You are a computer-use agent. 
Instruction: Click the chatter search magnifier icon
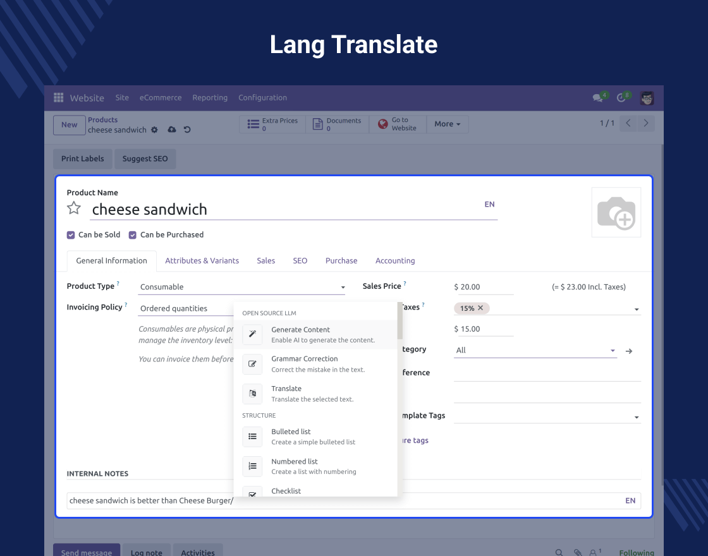pyautogui.click(x=559, y=552)
